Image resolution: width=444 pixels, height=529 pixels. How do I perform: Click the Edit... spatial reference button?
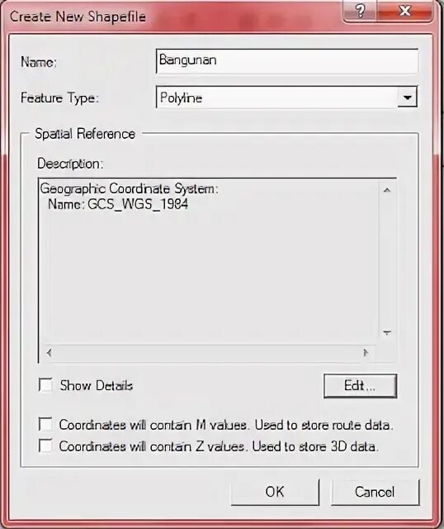[360, 386]
